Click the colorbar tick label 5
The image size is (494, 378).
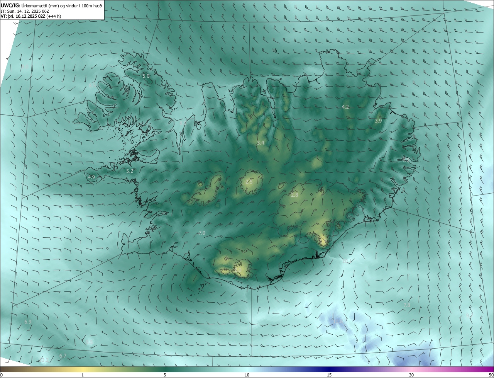click(165, 375)
